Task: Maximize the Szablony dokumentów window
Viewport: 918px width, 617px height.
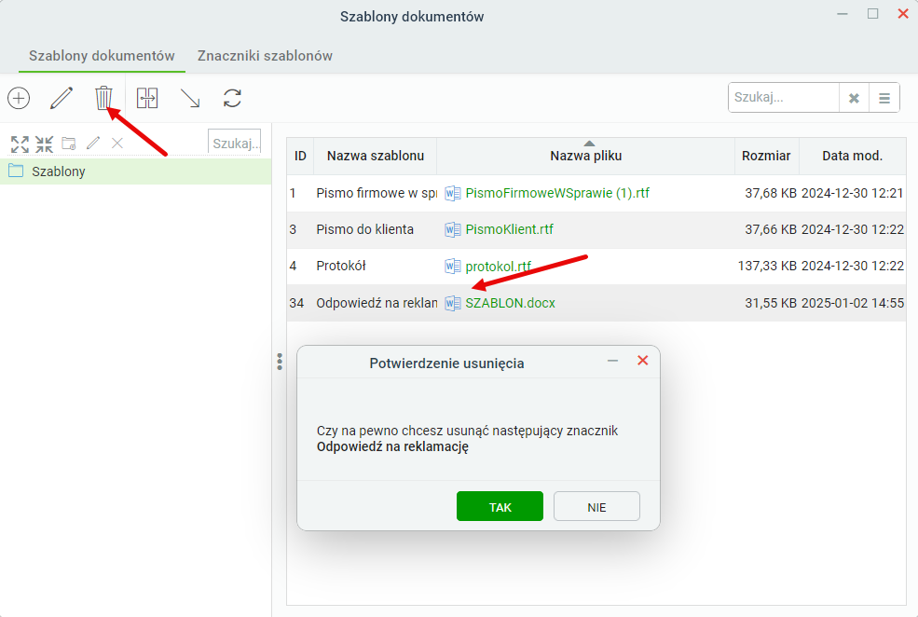Action: (x=873, y=13)
